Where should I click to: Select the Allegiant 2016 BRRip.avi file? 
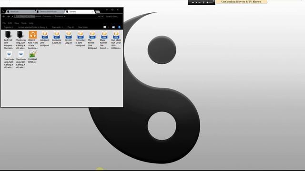tap(44, 39)
